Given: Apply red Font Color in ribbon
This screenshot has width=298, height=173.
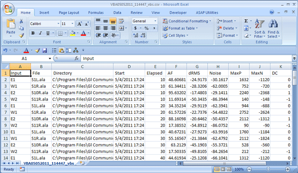Looking at the screenshot, I should tap(83, 33).
